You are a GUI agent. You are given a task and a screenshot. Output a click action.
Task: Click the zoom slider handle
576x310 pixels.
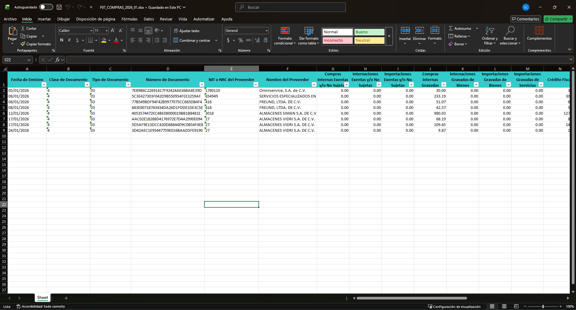543,306
